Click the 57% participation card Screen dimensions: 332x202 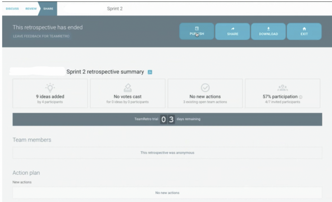[x=282, y=94]
